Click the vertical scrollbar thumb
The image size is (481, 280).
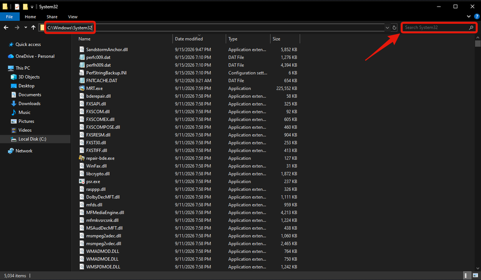477,43
